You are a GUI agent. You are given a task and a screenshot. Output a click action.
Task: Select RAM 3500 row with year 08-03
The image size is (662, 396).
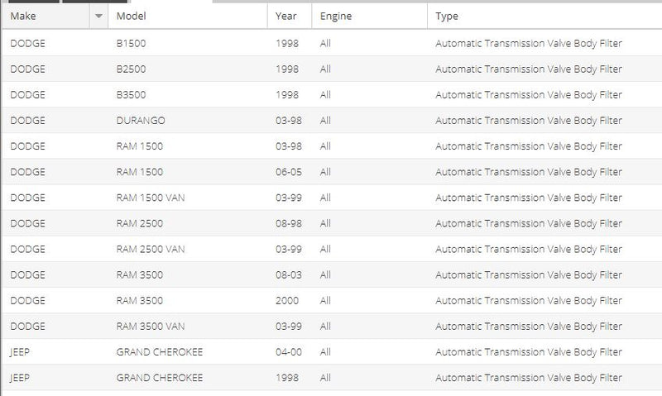[332, 274]
